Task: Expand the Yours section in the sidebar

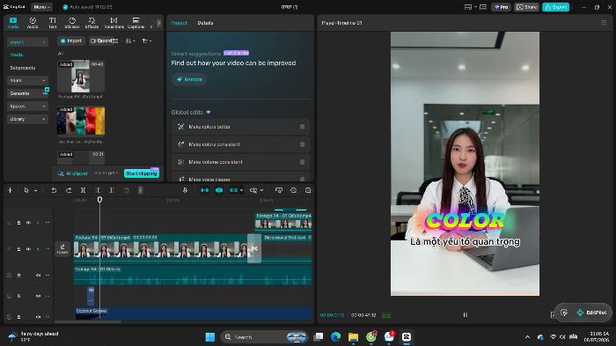Action: coord(27,80)
